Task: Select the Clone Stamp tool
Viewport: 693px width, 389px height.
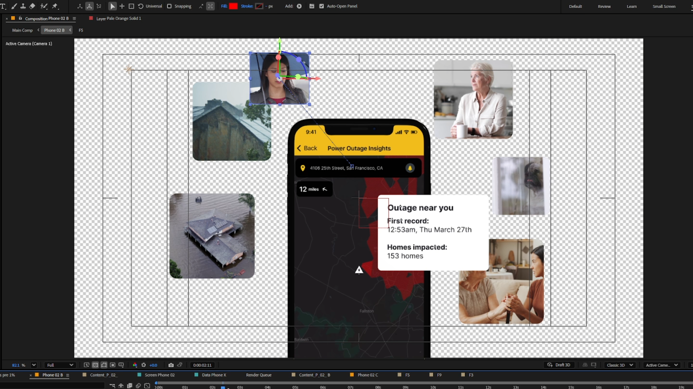Action: (23, 6)
